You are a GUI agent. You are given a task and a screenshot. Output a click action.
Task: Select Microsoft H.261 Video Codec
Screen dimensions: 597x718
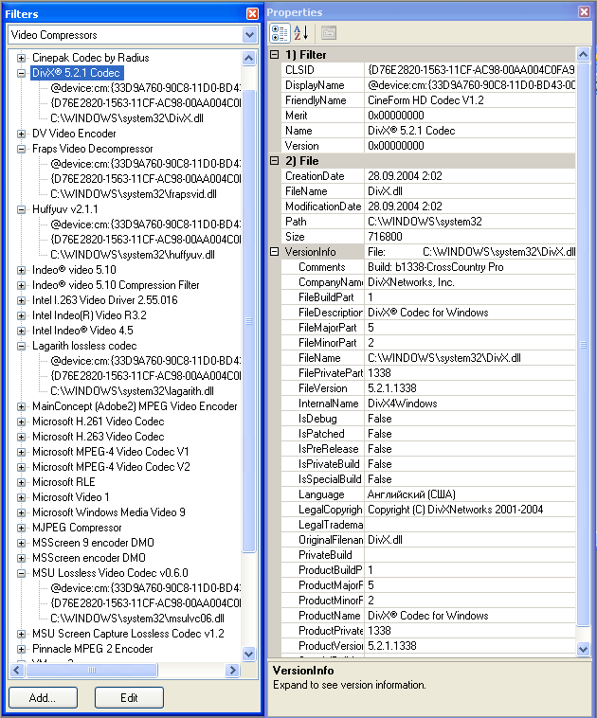tap(98, 422)
